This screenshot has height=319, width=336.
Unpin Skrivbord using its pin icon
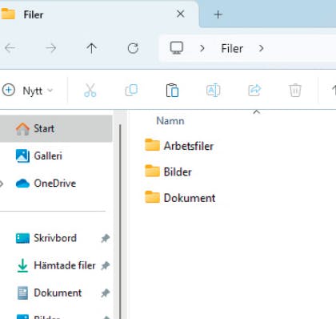(106, 238)
